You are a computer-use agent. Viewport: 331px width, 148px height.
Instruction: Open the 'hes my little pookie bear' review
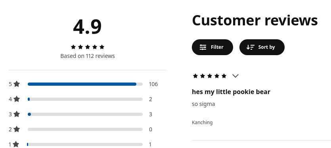(231, 92)
